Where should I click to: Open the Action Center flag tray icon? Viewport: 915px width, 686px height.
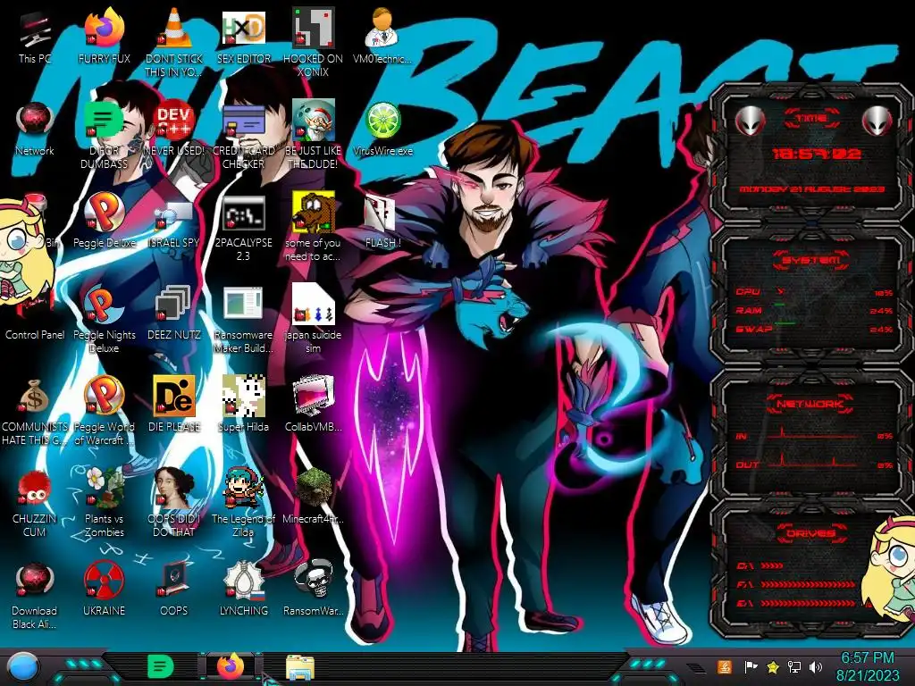click(x=751, y=666)
